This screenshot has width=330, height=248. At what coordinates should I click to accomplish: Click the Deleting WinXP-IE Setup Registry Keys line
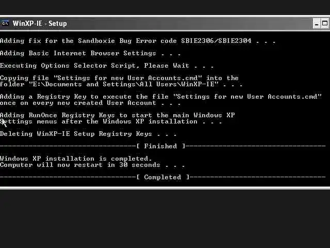pos(88,134)
